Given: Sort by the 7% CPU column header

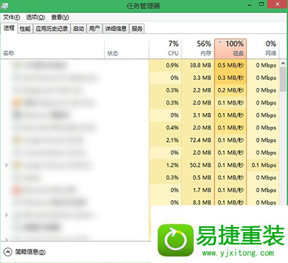Looking at the screenshot, I should click(166, 49).
